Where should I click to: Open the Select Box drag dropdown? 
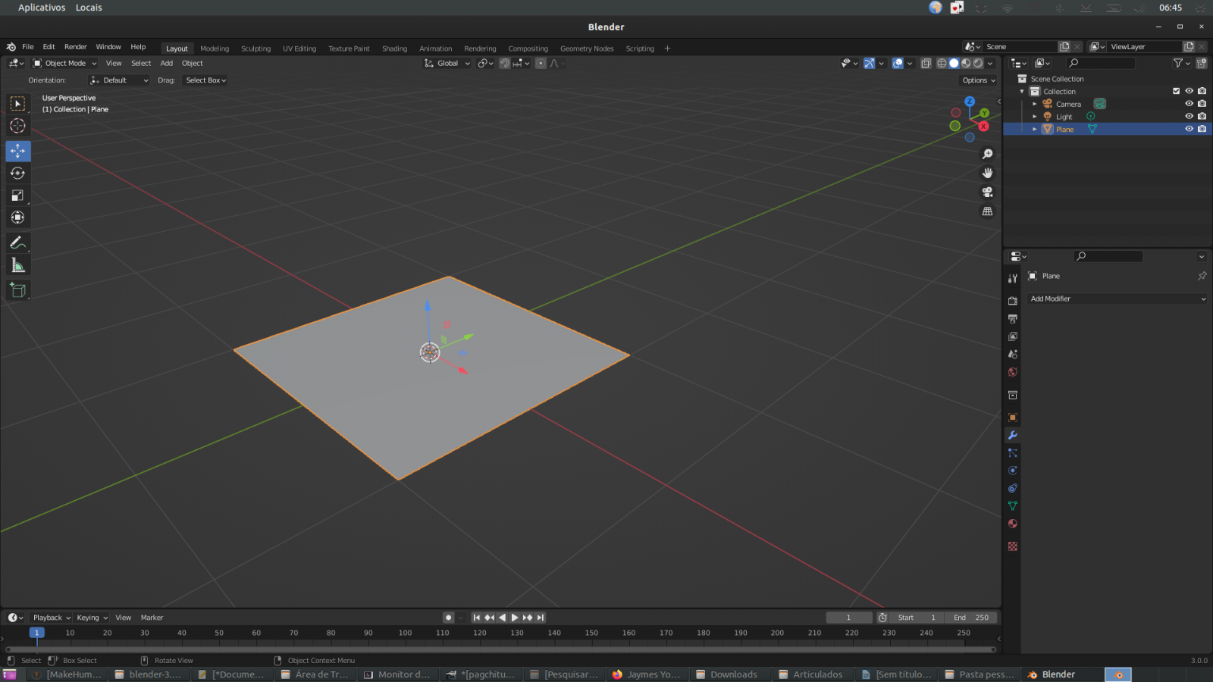point(205,80)
